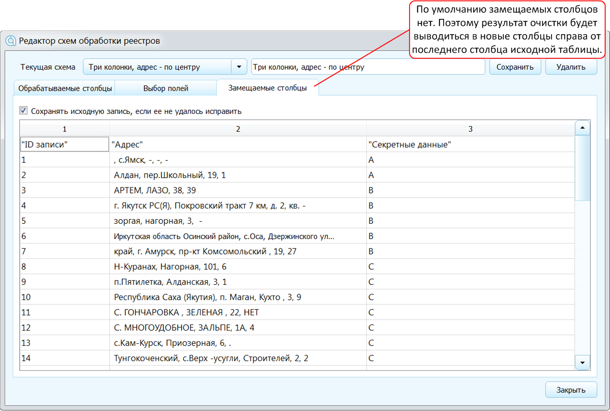The width and height of the screenshot is (610, 411).
Task: Select the address "Н-Куранах, Нагорная, 101, 6"
Action: (238, 267)
